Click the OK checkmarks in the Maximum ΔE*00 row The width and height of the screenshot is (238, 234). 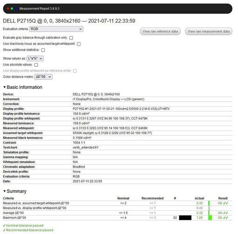tap(223, 218)
